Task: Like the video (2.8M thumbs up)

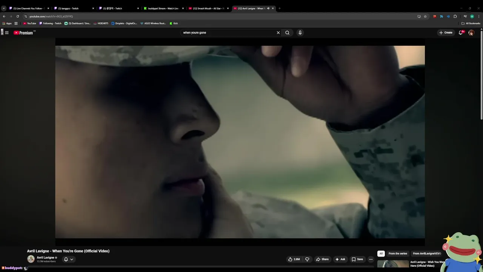Action: (x=294, y=259)
